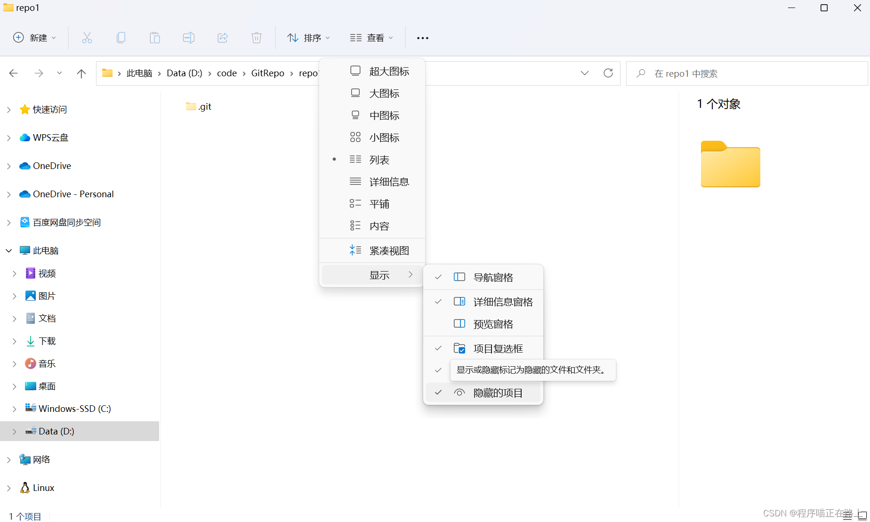870x522 pixels.
Task: Cut the selected item using toolbar
Action: [87, 38]
